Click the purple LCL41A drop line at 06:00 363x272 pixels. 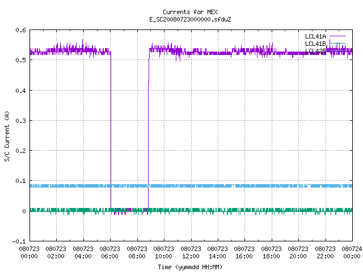pos(111,131)
